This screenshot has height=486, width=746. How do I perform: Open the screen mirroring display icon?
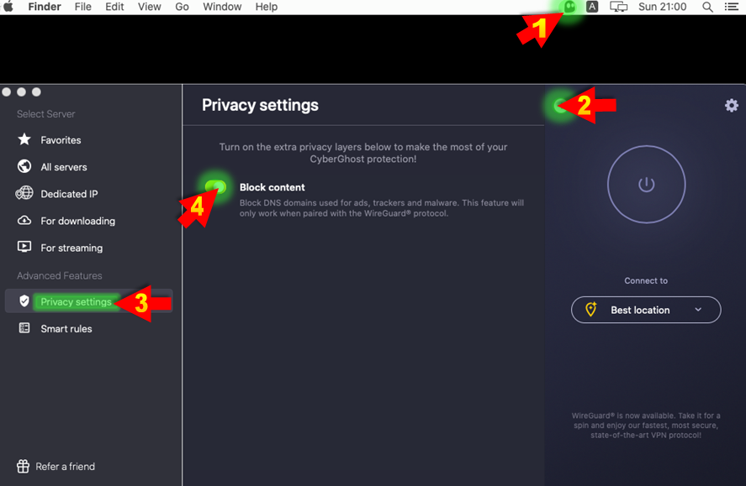tap(618, 7)
